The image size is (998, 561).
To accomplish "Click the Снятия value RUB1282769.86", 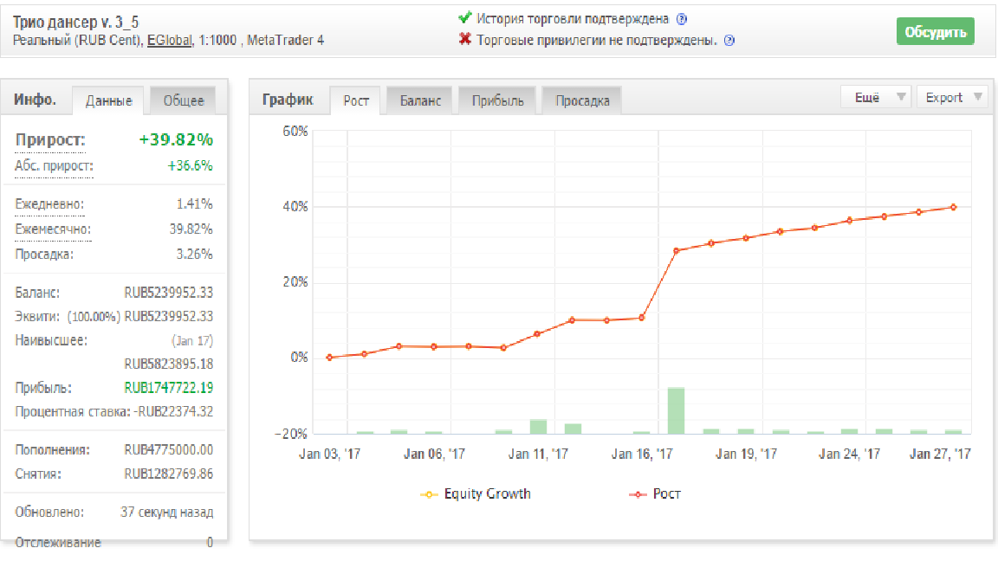I will pos(169,474).
